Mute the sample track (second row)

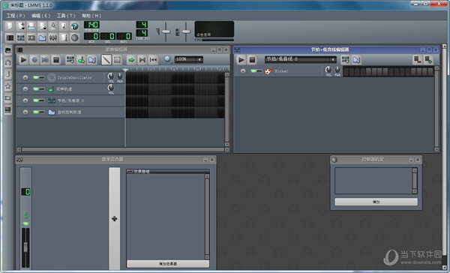tap(35, 89)
